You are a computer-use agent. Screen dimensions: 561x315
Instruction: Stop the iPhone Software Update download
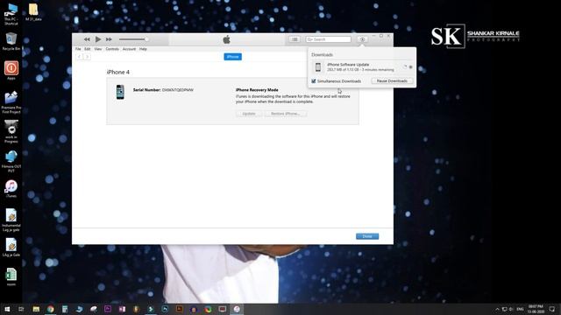[411, 66]
